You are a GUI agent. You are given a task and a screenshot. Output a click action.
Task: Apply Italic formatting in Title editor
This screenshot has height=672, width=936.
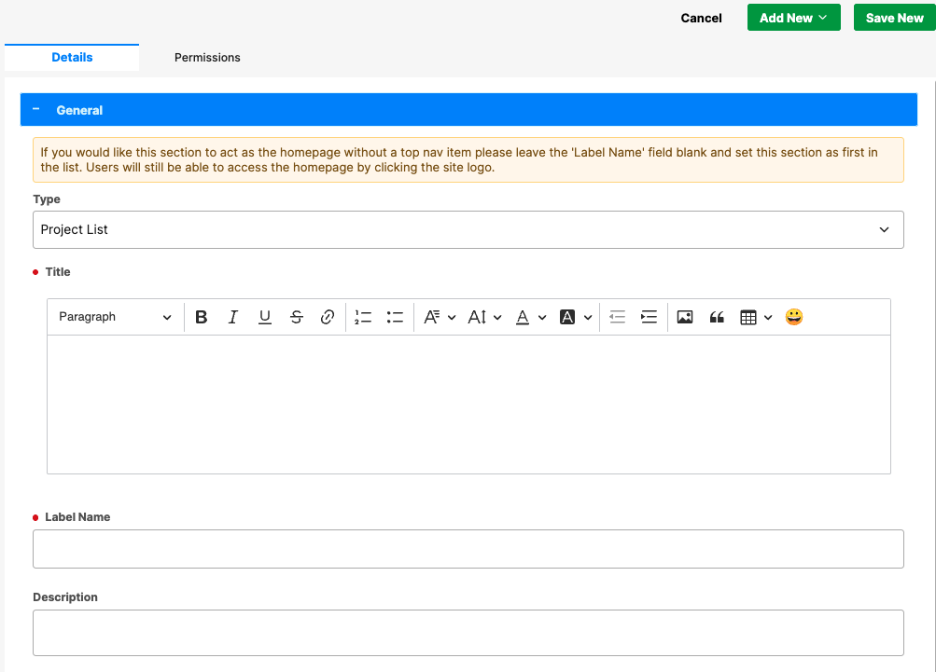232,317
